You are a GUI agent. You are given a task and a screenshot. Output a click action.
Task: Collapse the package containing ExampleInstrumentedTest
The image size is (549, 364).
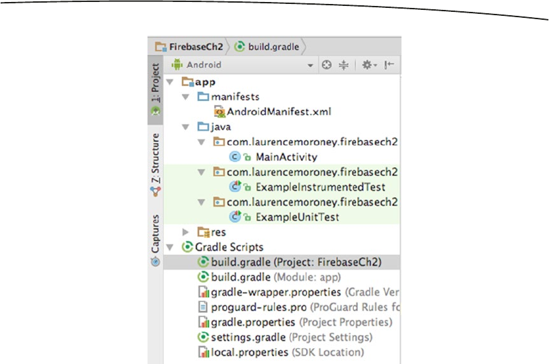[x=201, y=172]
